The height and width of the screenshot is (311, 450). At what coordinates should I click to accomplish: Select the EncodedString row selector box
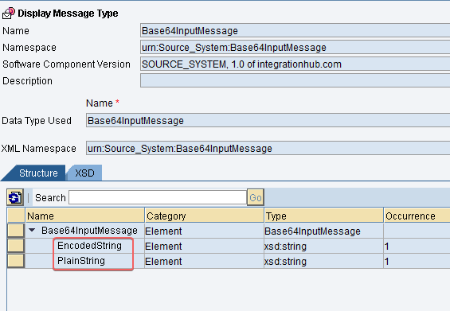coord(16,246)
